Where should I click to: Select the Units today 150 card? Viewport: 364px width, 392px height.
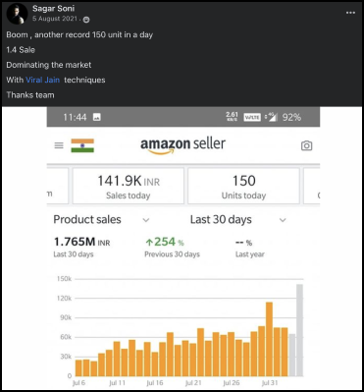click(243, 186)
